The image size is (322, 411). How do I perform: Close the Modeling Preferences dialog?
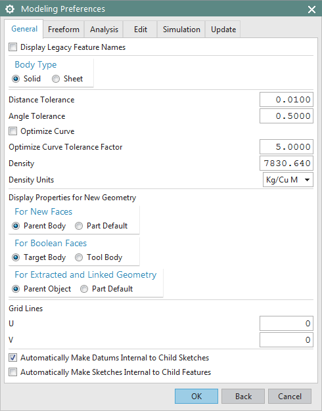coord(311,10)
